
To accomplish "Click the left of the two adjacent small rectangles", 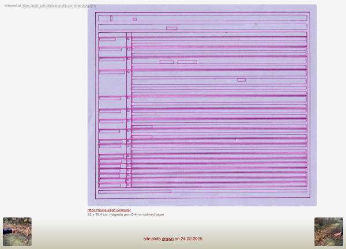I will click(x=166, y=62).
